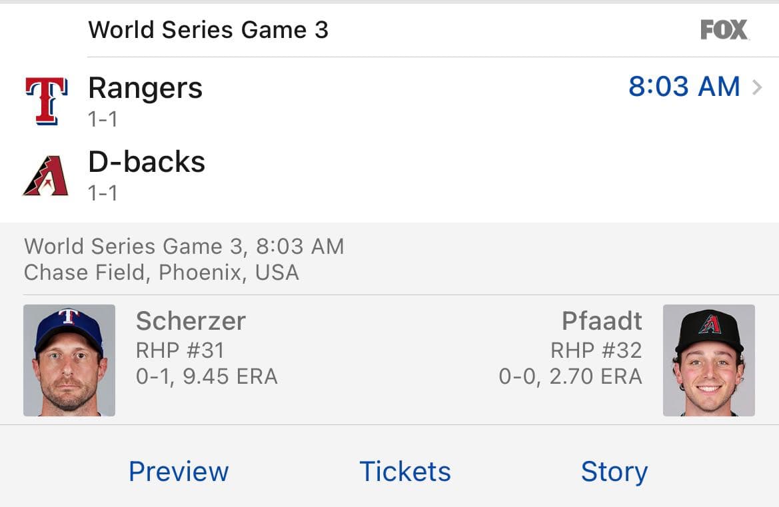The width and height of the screenshot is (779, 507).
Task: Select the D-backs team name
Action: (147, 162)
